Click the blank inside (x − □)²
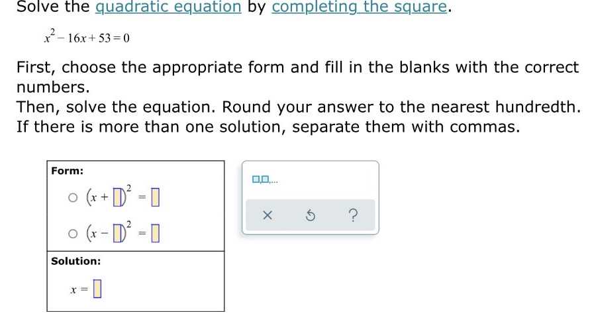Image resolution: width=590 pixels, height=335 pixels. tap(117, 233)
